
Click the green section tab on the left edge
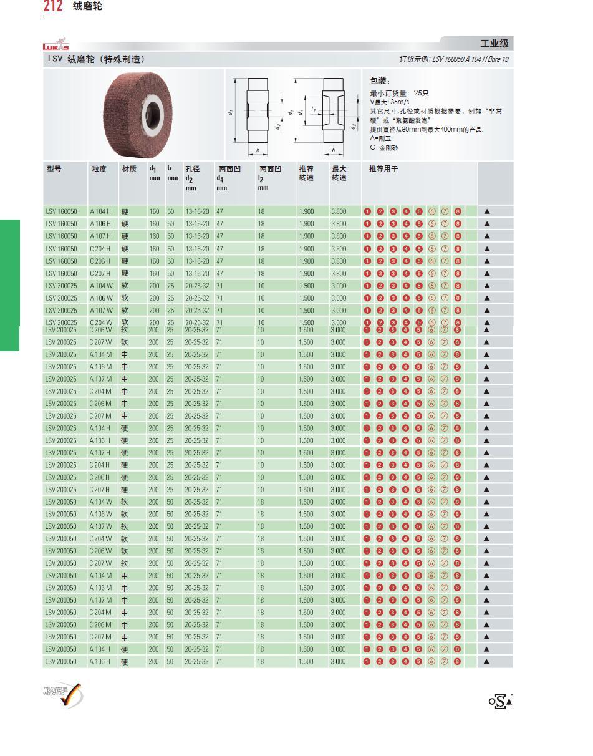[x=9, y=284]
